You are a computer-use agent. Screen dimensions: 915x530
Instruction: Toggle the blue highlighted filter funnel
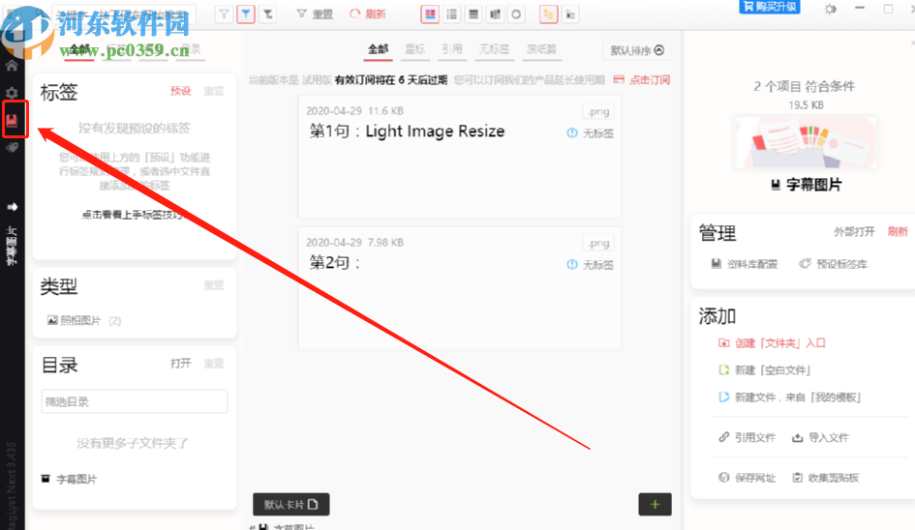point(246,14)
